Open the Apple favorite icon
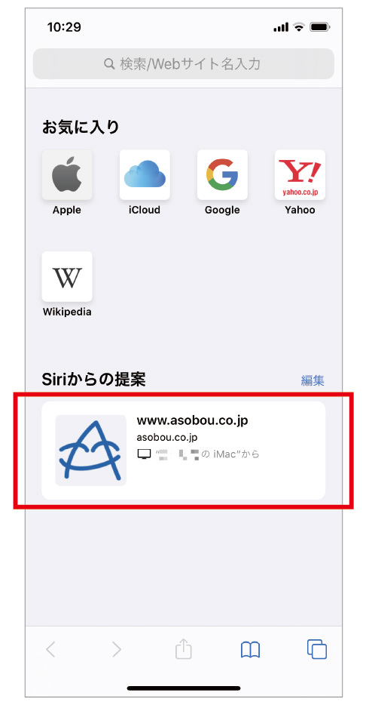Image resolution: width=369 pixels, height=711 pixels. click(x=67, y=175)
